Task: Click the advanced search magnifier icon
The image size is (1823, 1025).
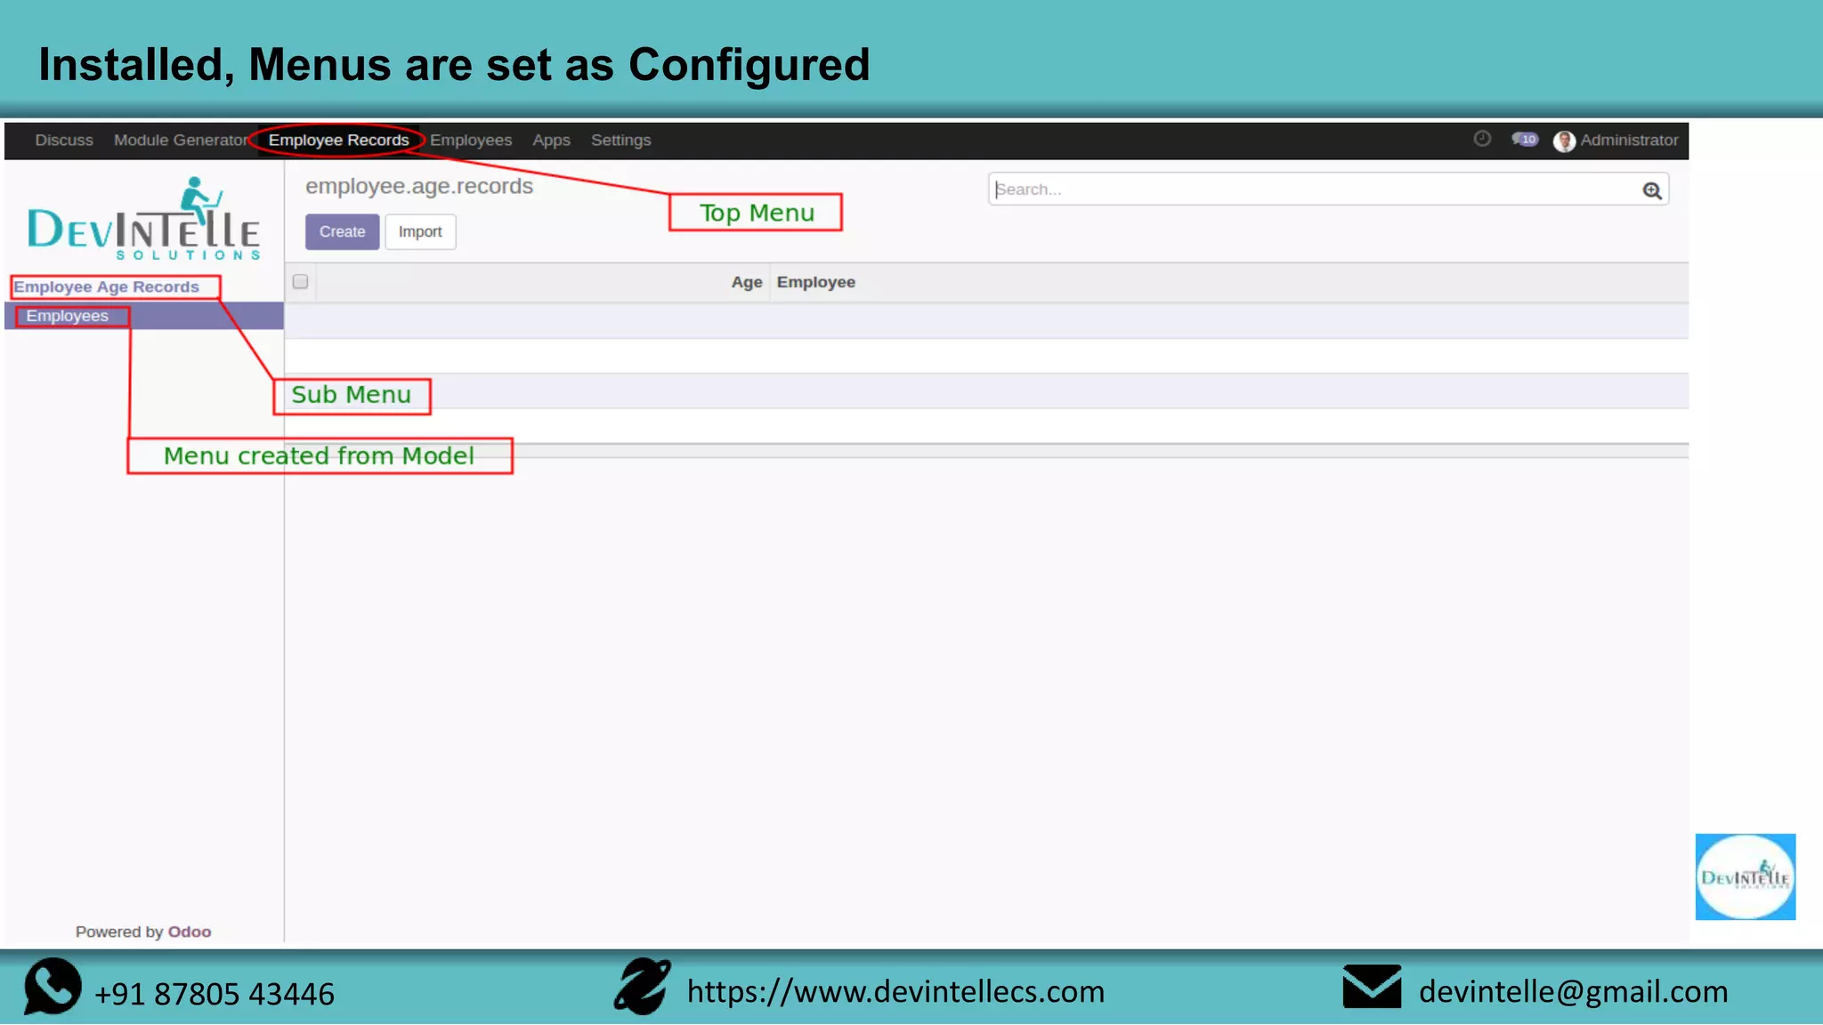Action: [1651, 190]
